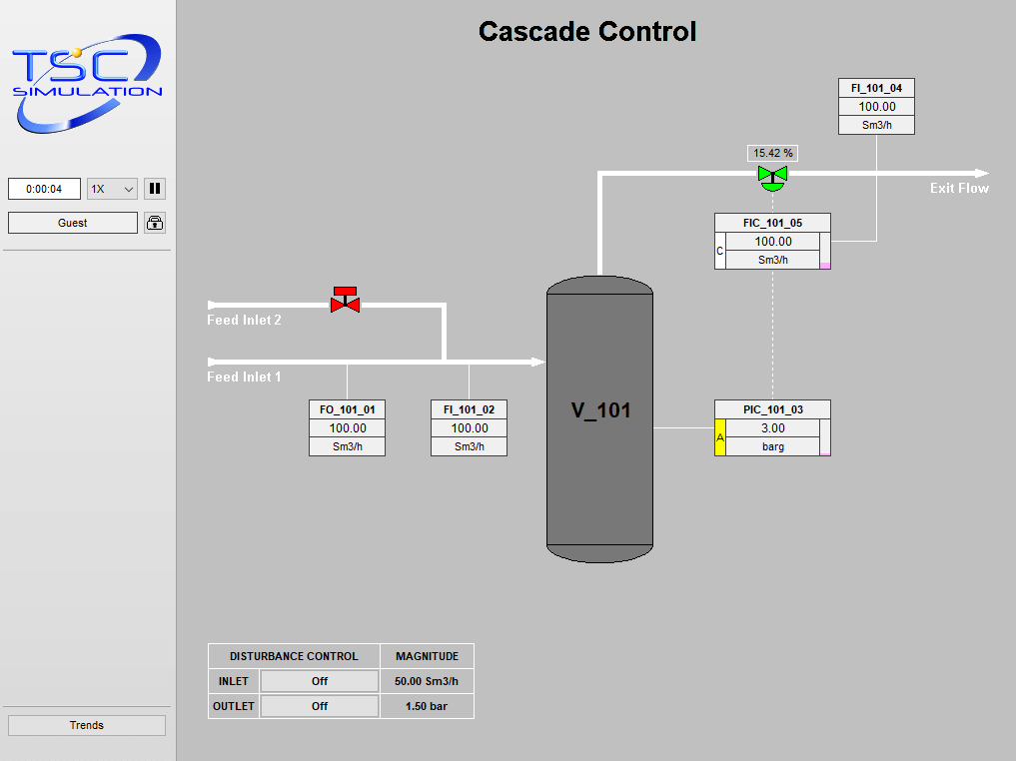1016x761 pixels.
Task: Select the FI_101_04 exit flow indicator
Action: pyautogui.click(x=875, y=106)
